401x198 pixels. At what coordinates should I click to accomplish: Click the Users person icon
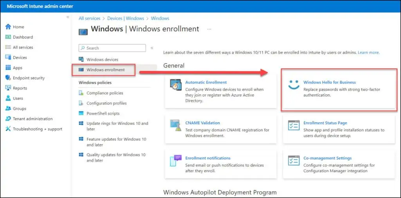[8, 98]
